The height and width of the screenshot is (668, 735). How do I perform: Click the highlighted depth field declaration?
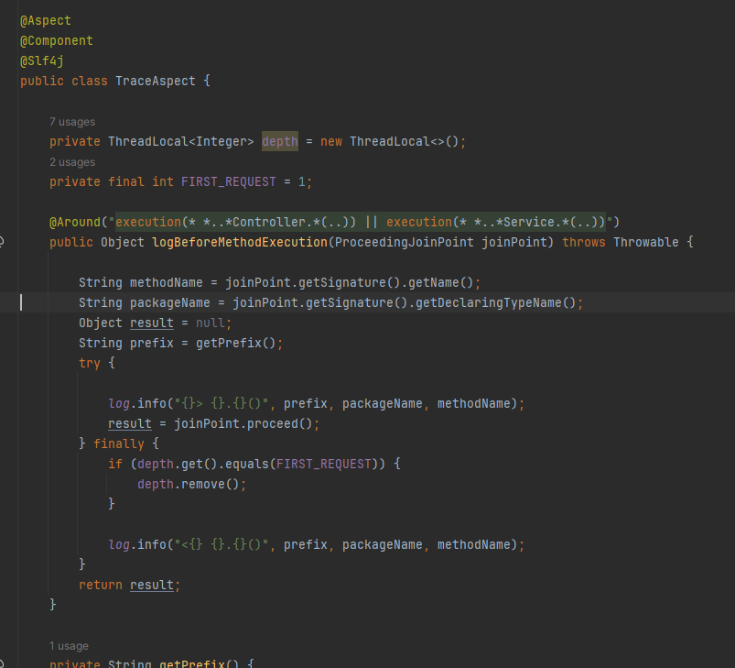pyautogui.click(x=280, y=142)
